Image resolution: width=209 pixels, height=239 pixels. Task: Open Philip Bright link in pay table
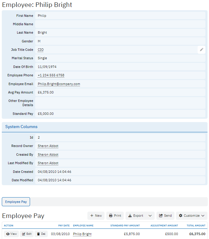coord(82,234)
